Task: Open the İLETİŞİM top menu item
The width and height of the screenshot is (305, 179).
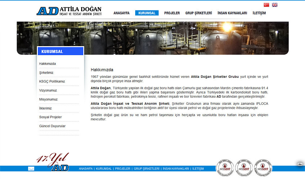Action: click(x=259, y=13)
